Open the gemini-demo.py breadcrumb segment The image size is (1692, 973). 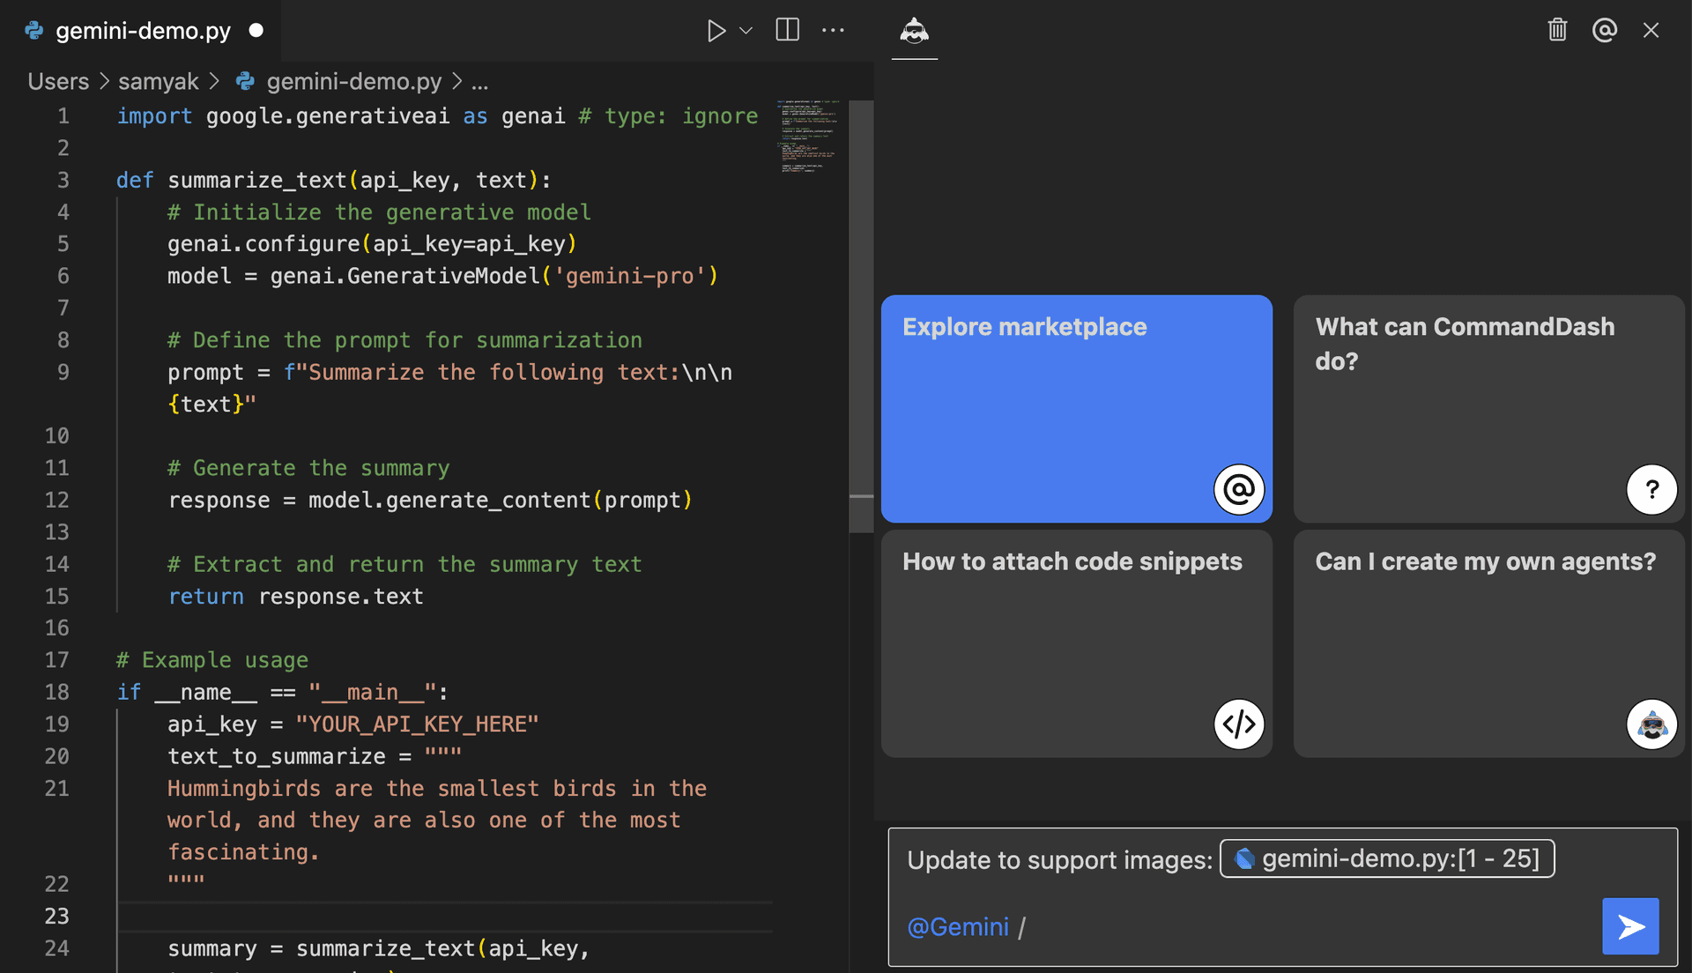coord(353,82)
